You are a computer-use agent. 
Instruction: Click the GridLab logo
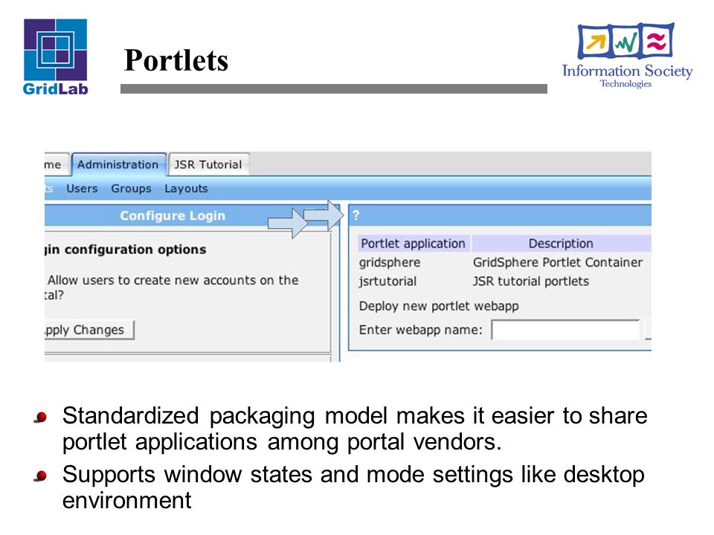[x=55, y=57]
